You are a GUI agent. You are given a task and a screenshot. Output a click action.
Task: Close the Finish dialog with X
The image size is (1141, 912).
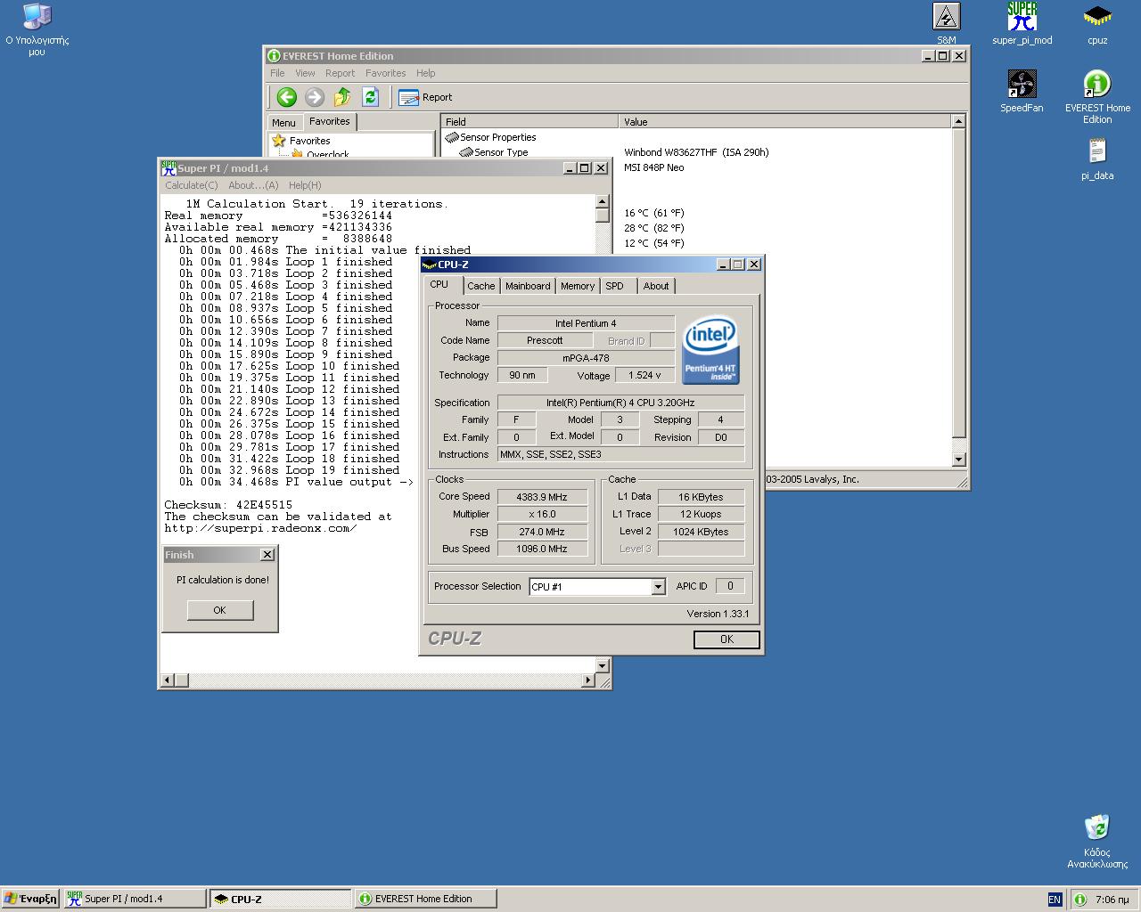pyautogui.click(x=267, y=554)
